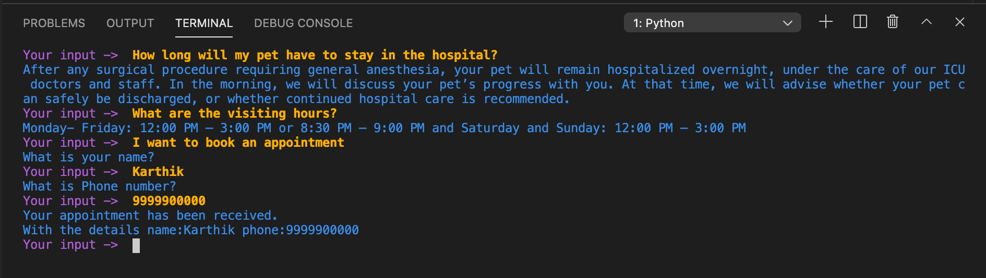Click 'Your appointment has been received.' line
Viewport: 986px width, 278px height.
pyautogui.click(x=150, y=216)
